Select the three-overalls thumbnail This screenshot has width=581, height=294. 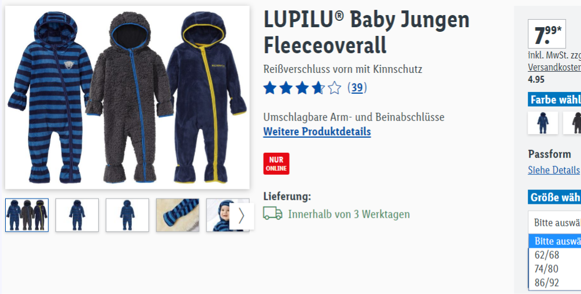click(x=27, y=215)
